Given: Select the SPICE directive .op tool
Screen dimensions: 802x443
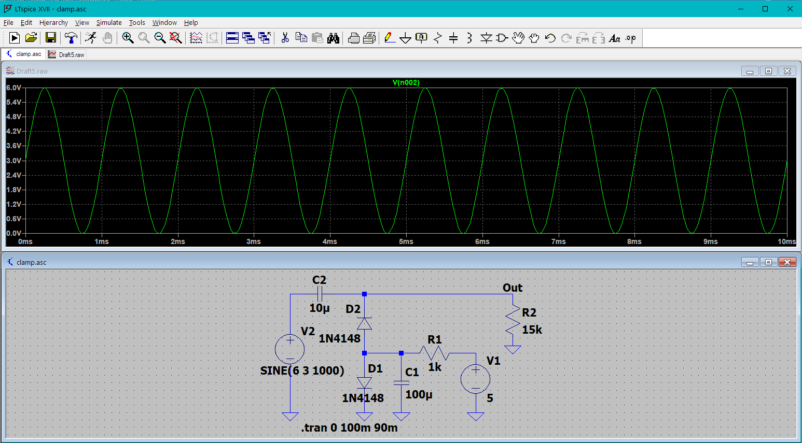Looking at the screenshot, I should (x=630, y=38).
